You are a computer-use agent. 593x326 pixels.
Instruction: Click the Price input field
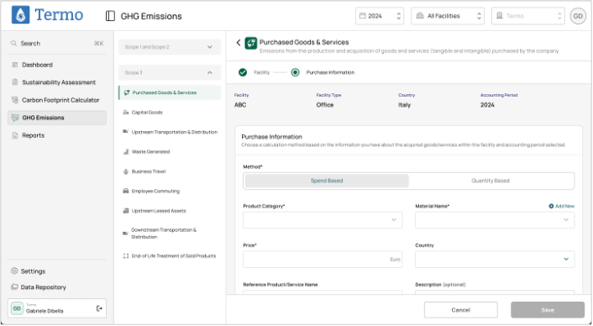(x=323, y=260)
